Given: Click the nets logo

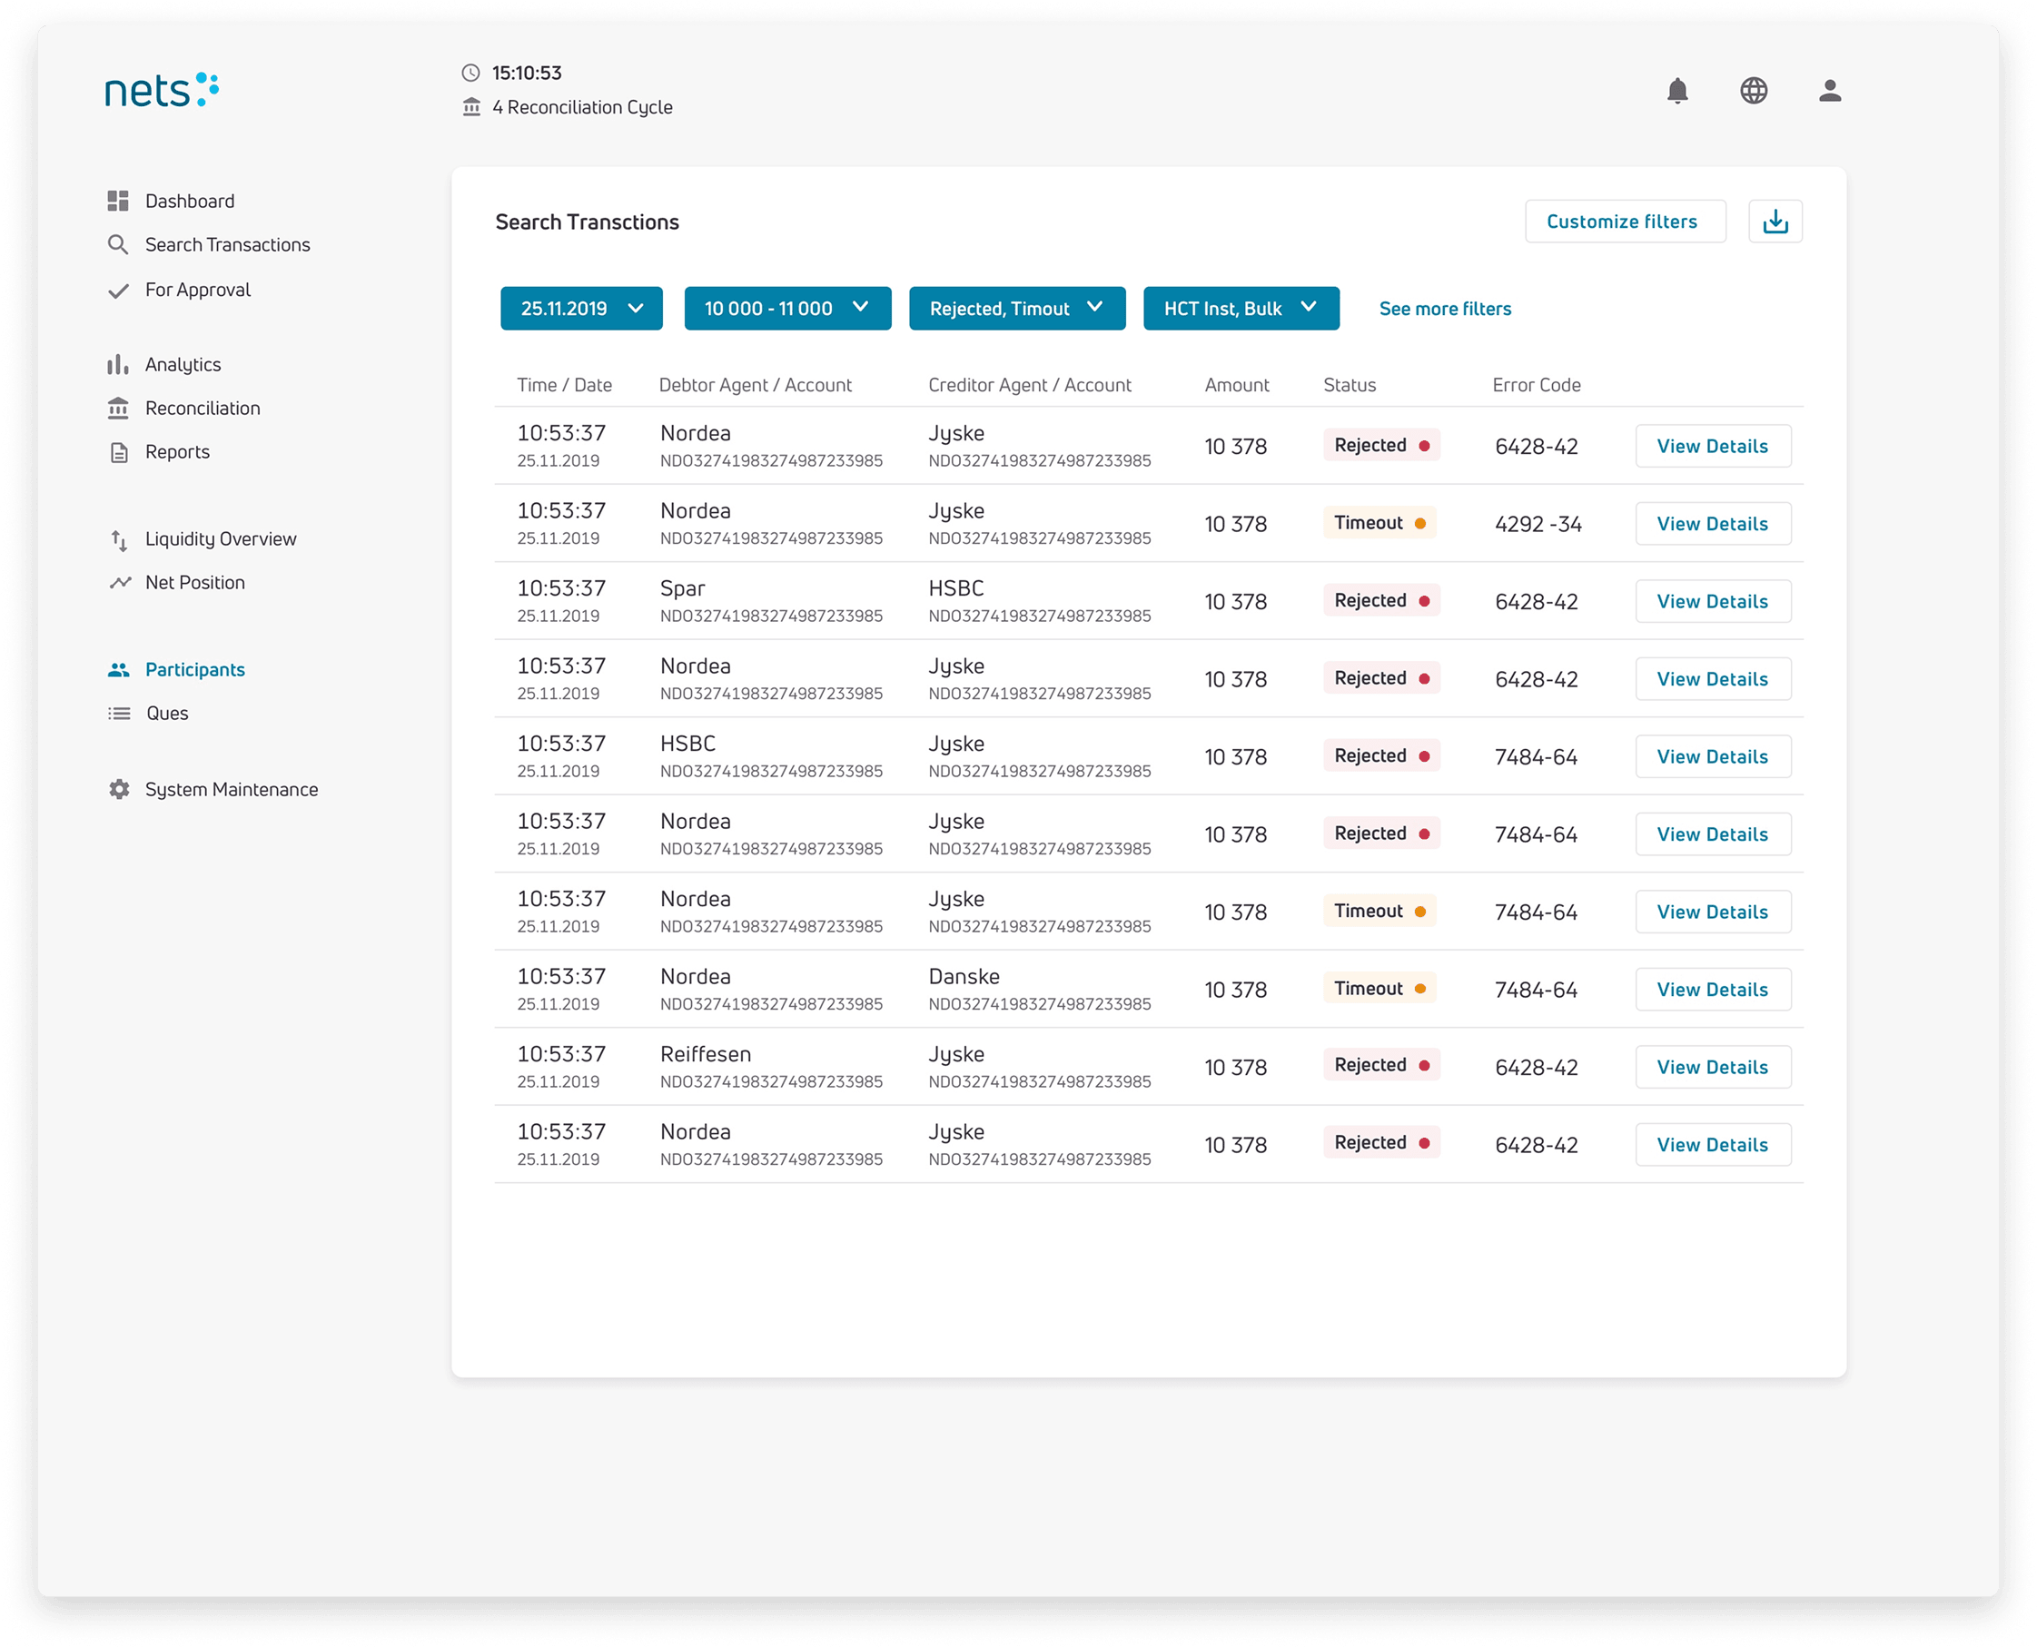Looking at the screenshot, I should [162, 90].
